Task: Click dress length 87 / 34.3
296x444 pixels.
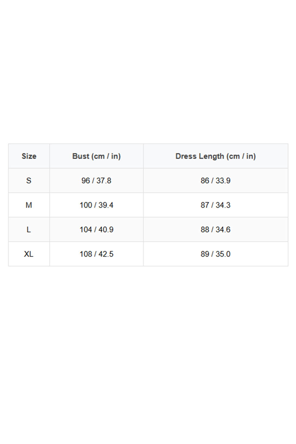Action: coord(215,205)
